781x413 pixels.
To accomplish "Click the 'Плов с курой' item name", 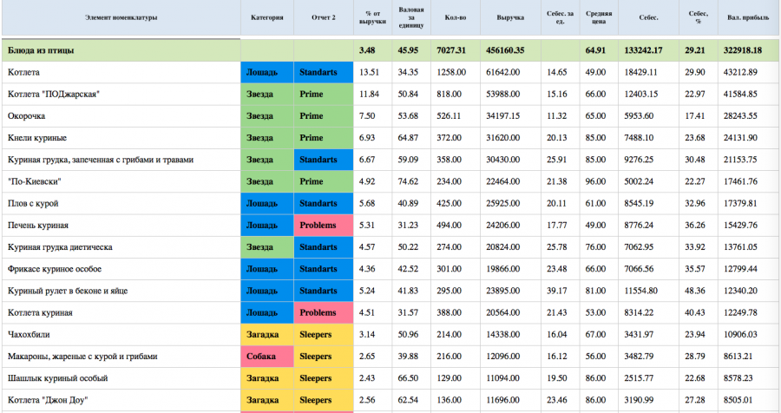I will click(x=33, y=203).
